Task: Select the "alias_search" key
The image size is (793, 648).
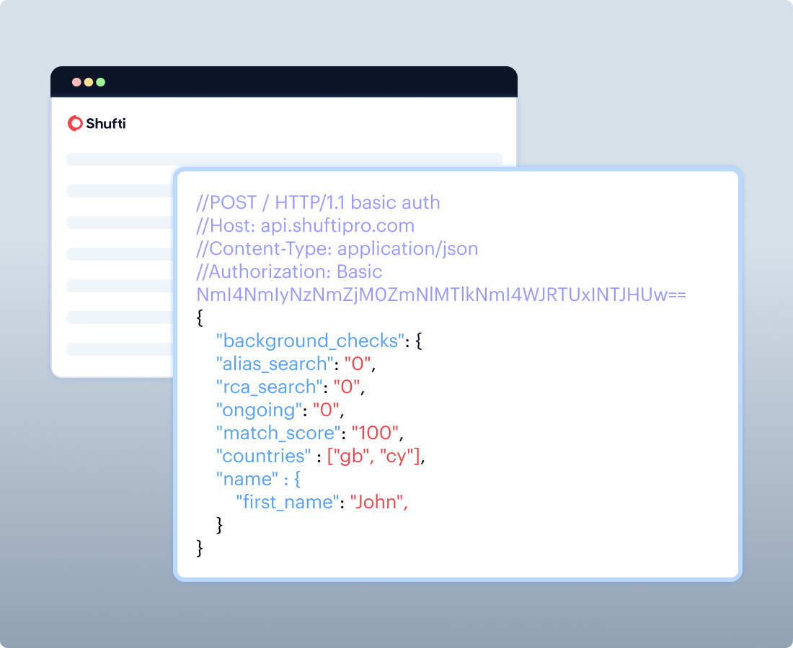Action: coord(275,364)
